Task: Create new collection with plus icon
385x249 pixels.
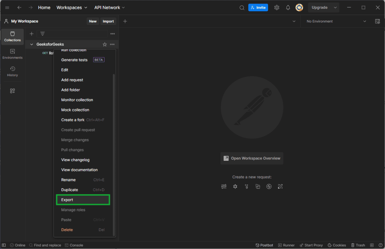Action: click(32, 34)
